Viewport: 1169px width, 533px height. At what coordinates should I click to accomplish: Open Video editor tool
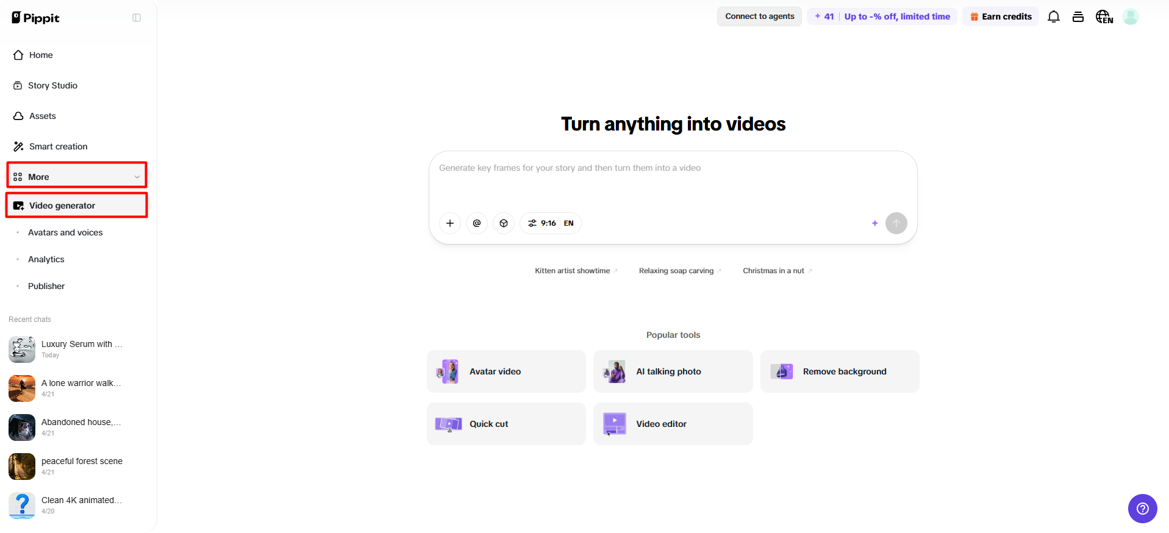point(673,424)
